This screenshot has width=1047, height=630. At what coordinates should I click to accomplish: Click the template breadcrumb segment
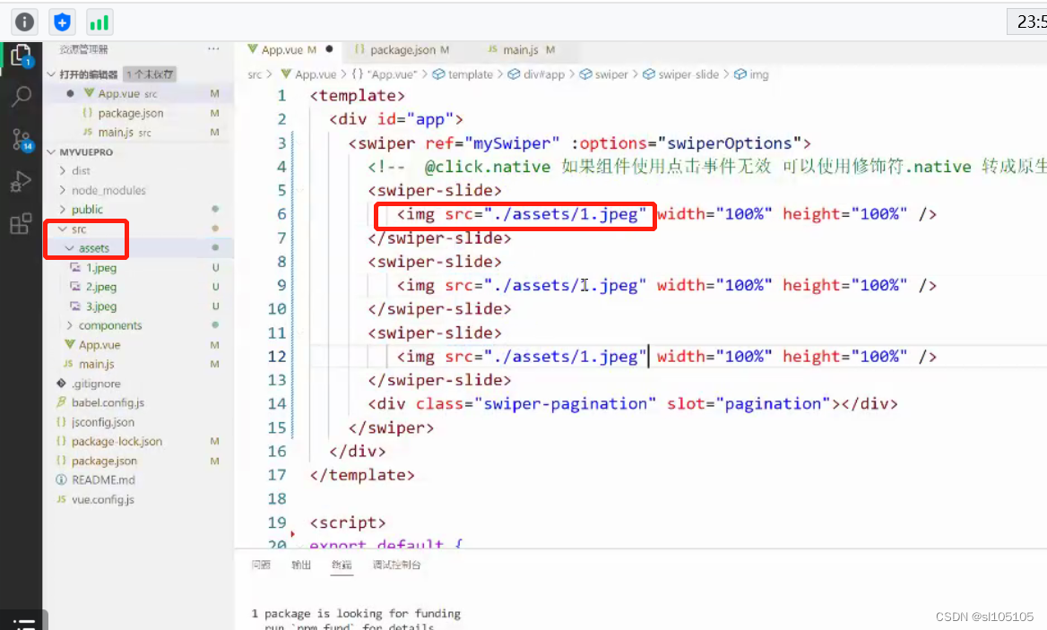click(x=470, y=74)
